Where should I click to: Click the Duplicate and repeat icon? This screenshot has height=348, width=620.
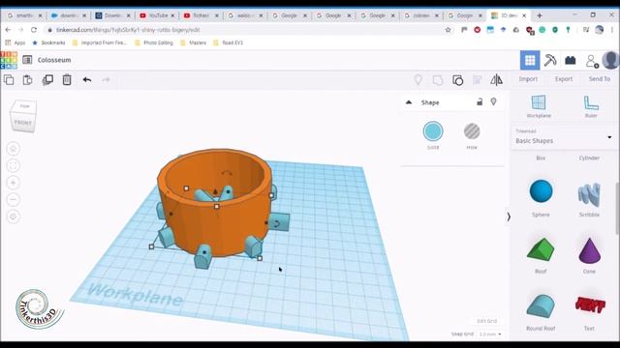click(x=47, y=79)
